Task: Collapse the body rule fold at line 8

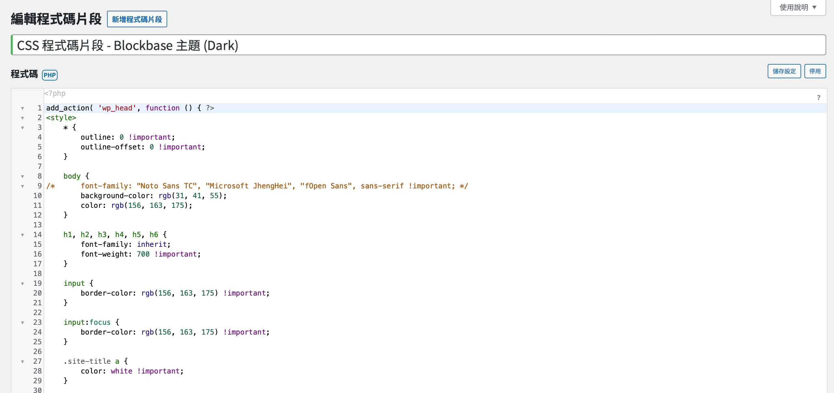Action: (22, 176)
